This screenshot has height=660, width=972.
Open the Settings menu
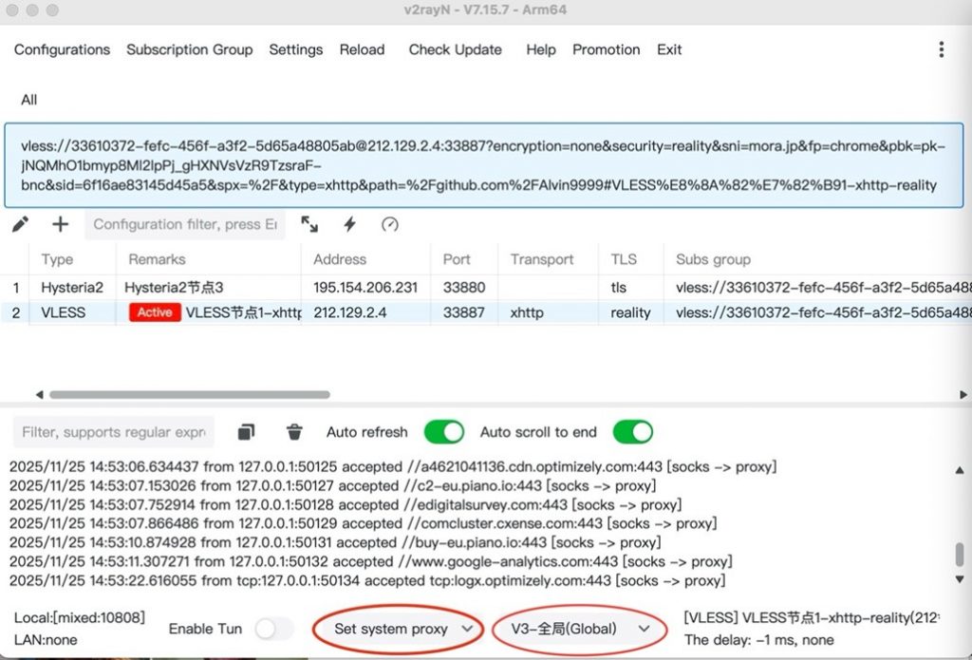(x=295, y=49)
